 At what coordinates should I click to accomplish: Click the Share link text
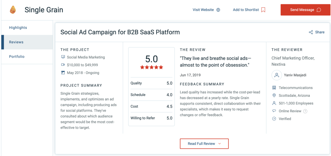point(320,32)
